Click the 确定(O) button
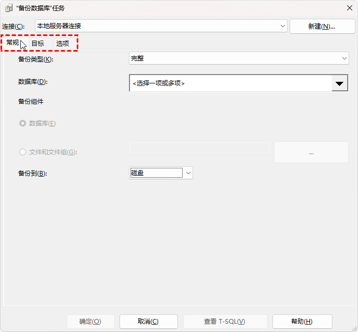358x332 pixels. tap(90, 322)
